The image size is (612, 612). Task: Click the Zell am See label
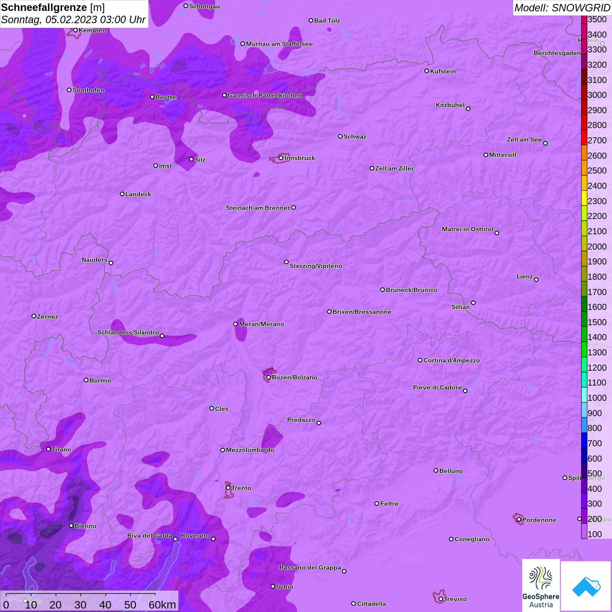pos(525,139)
